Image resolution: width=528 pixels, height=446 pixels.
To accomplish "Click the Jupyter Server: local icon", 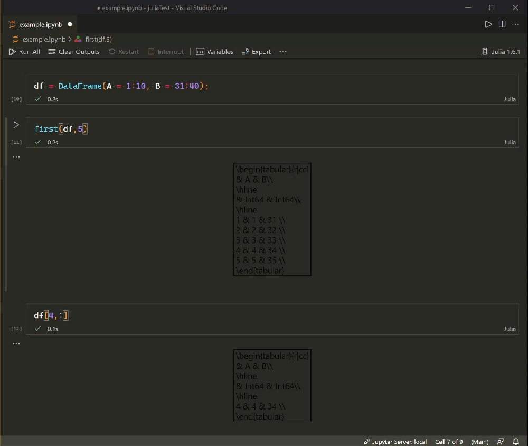I will [395, 441].
